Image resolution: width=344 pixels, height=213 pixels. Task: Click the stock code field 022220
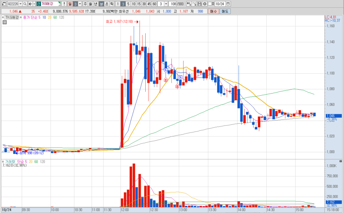(x=13, y=4)
